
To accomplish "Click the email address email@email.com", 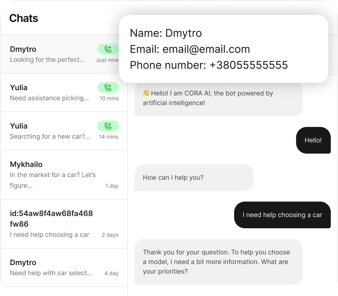I will pos(206,49).
